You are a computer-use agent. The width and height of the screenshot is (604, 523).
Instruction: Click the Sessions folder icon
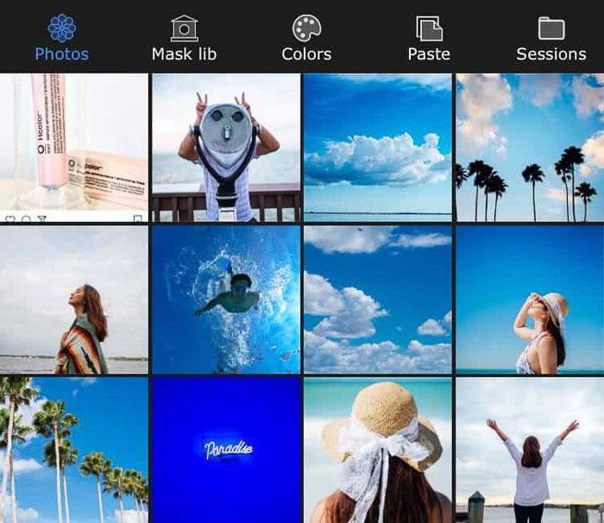click(551, 28)
